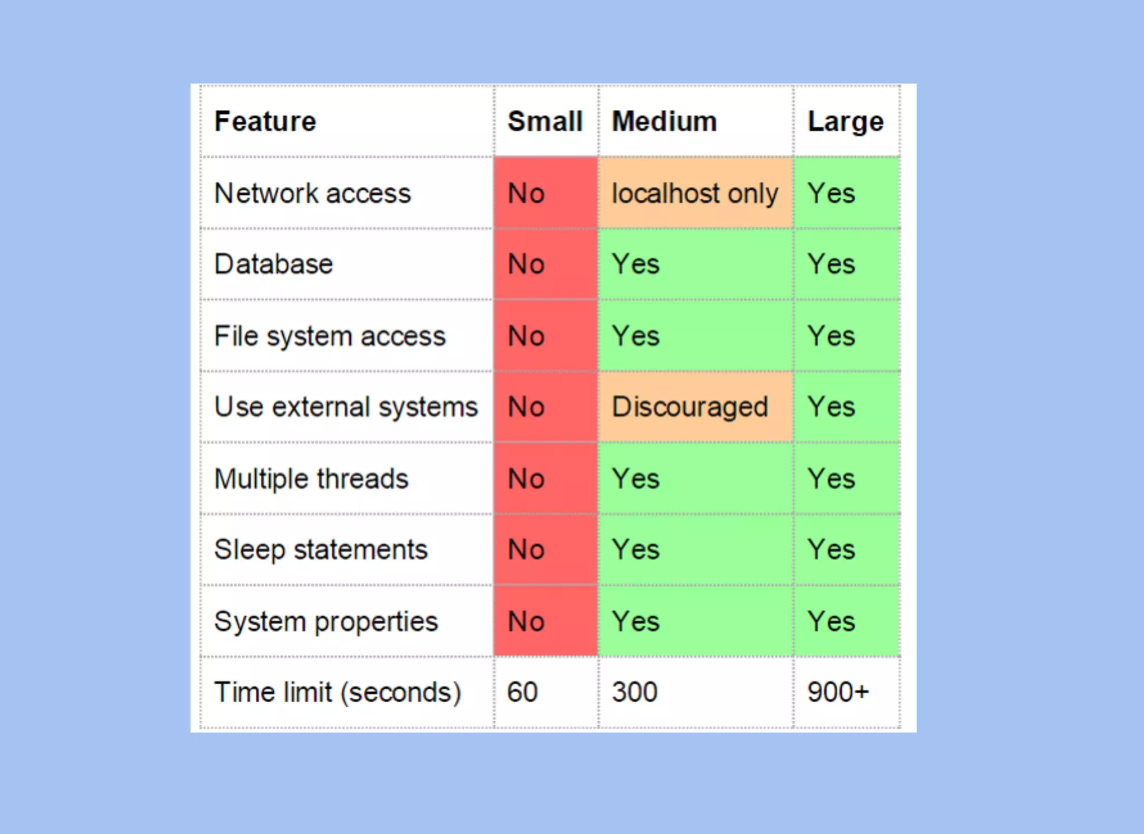Click the Sleep statements row label
The image size is (1144, 834).
pos(321,550)
